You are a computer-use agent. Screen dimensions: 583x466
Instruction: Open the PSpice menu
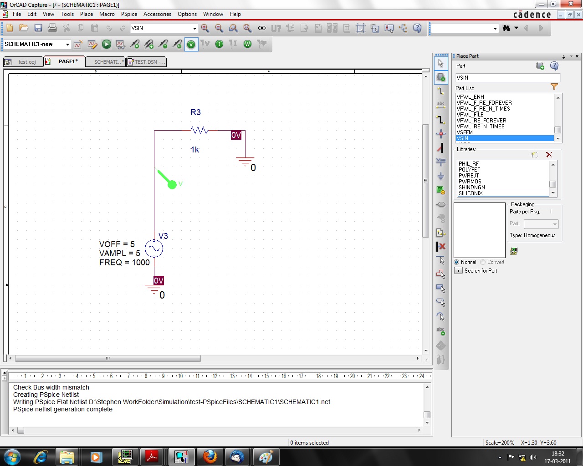pos(129,14)
